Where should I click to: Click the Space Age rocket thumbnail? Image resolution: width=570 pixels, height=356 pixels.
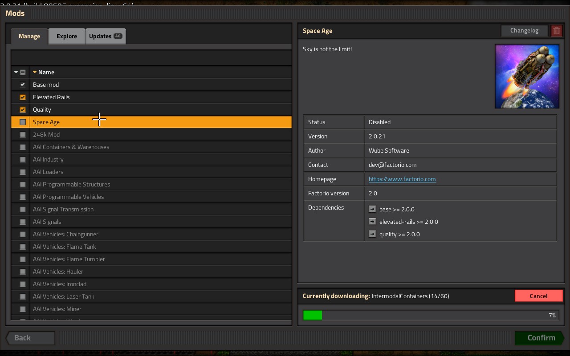[x=527, y=76]
